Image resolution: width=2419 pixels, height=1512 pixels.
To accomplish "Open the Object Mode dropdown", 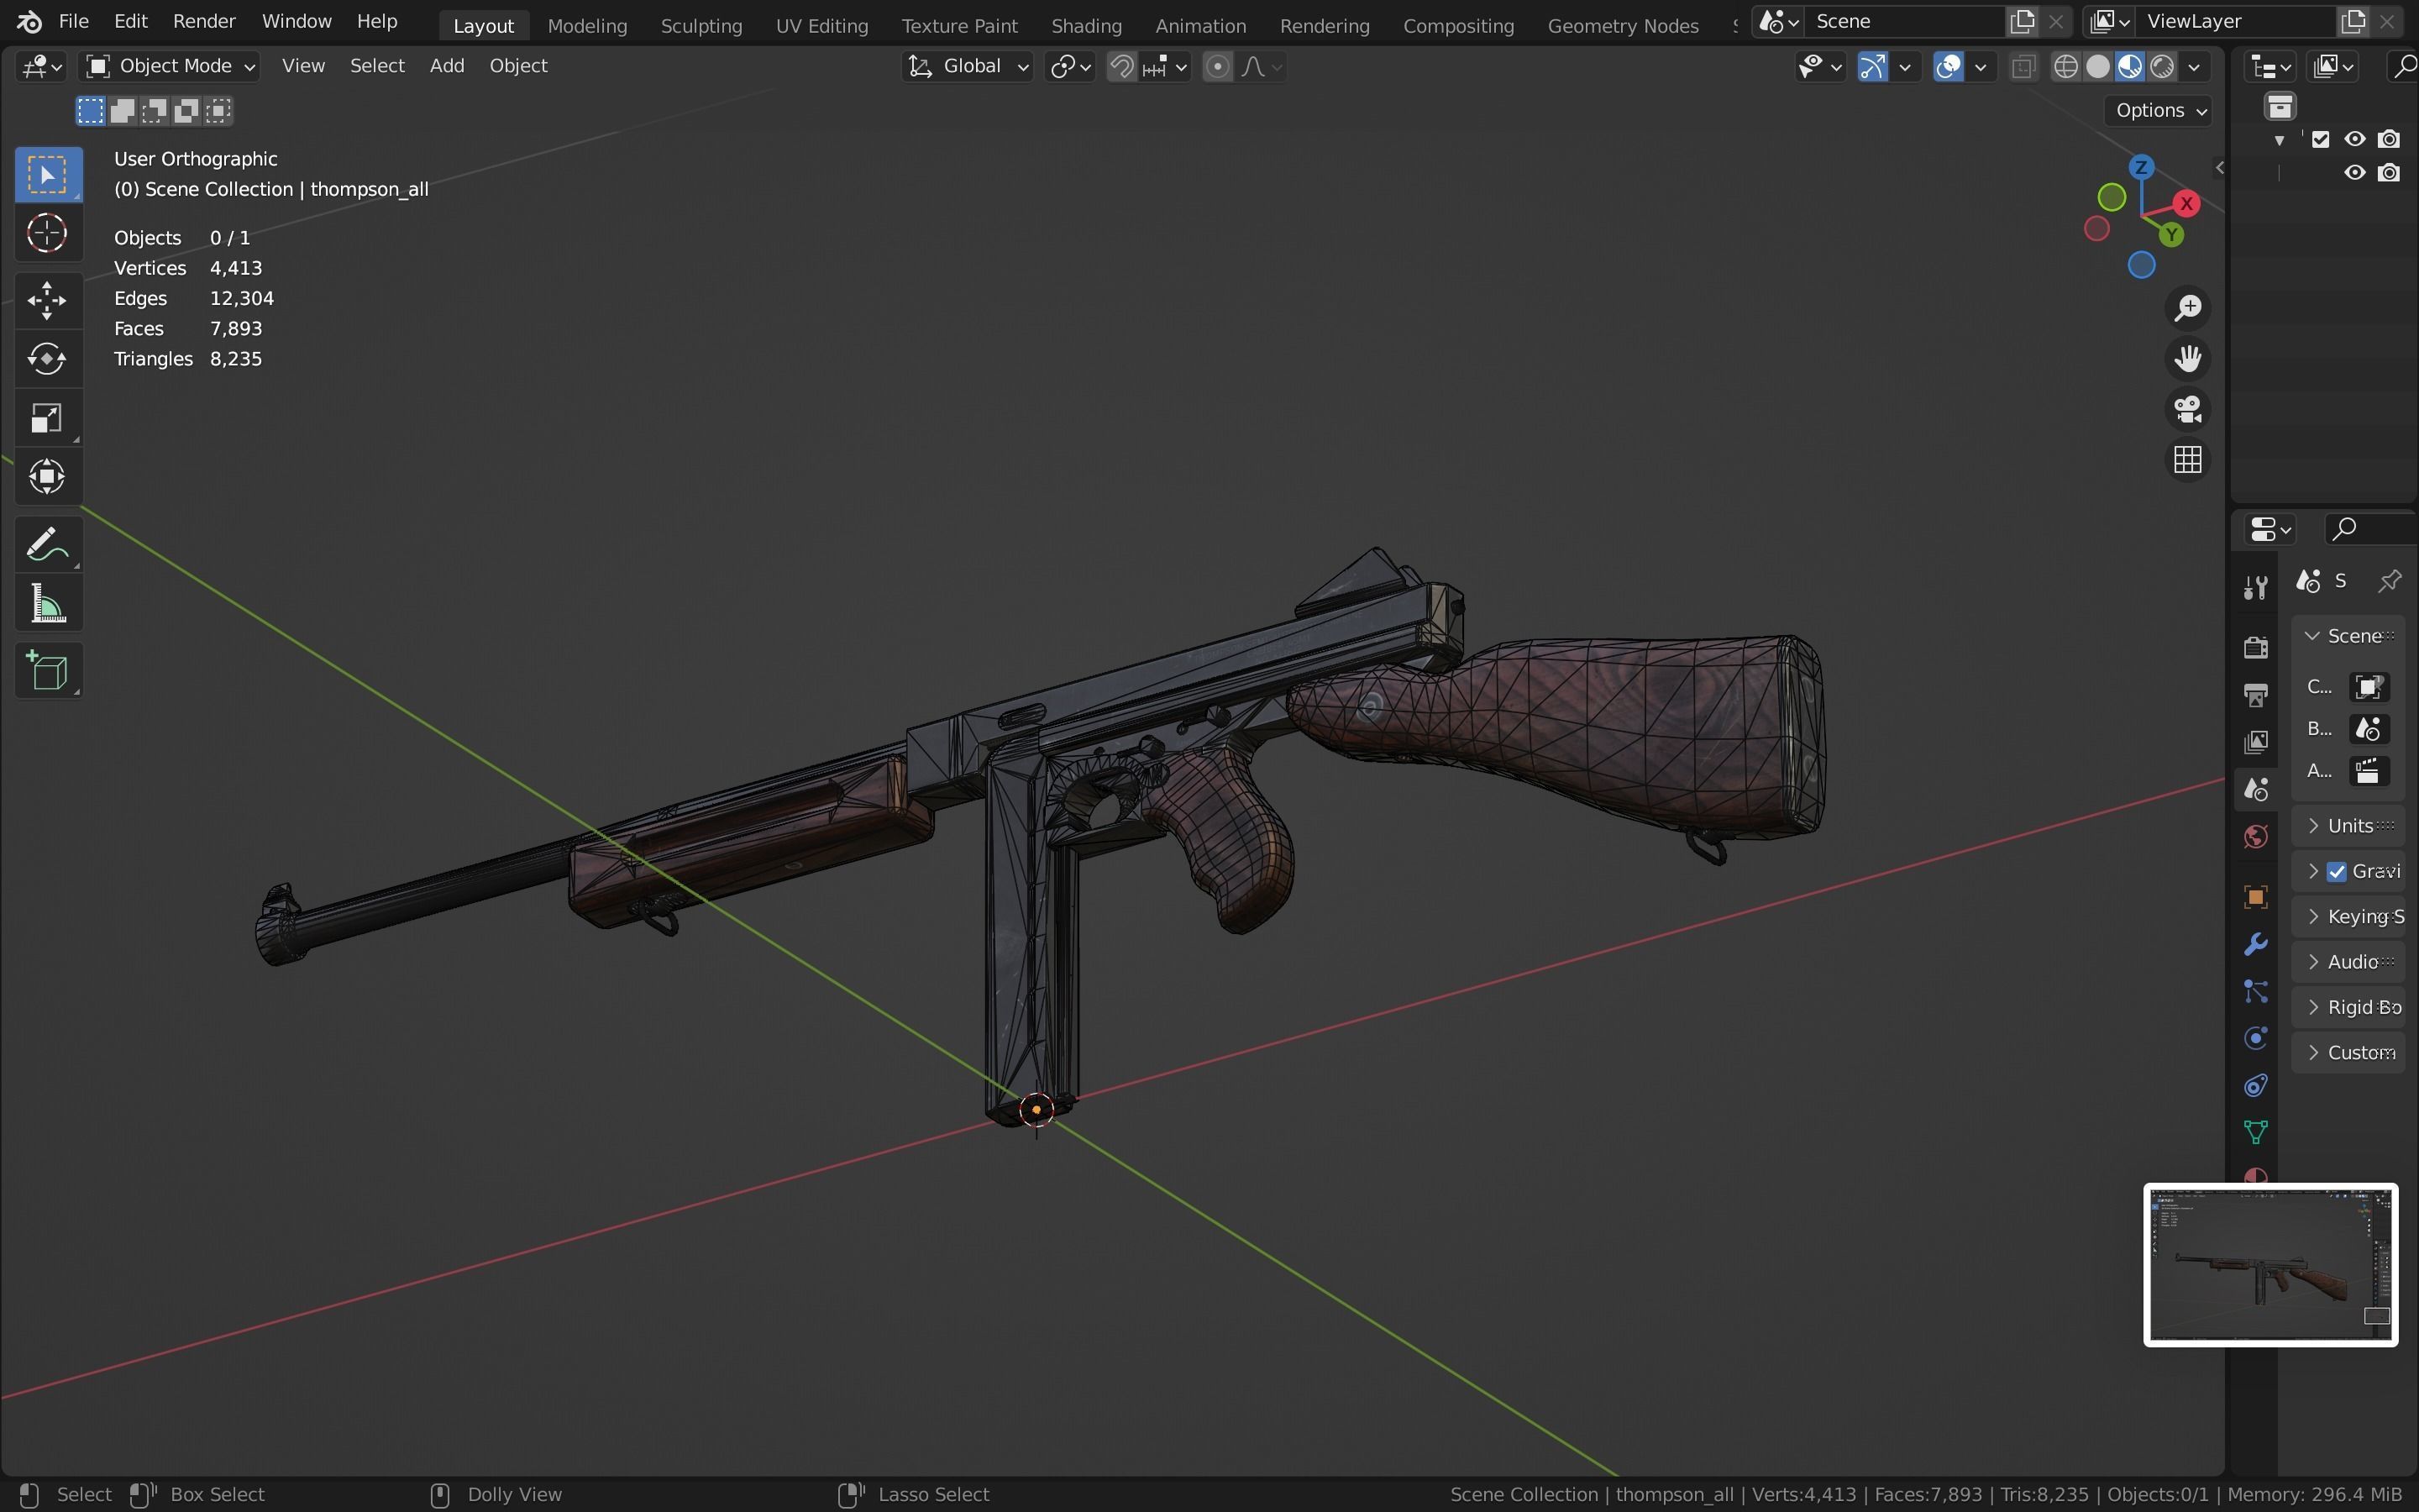I will (170, 66).
